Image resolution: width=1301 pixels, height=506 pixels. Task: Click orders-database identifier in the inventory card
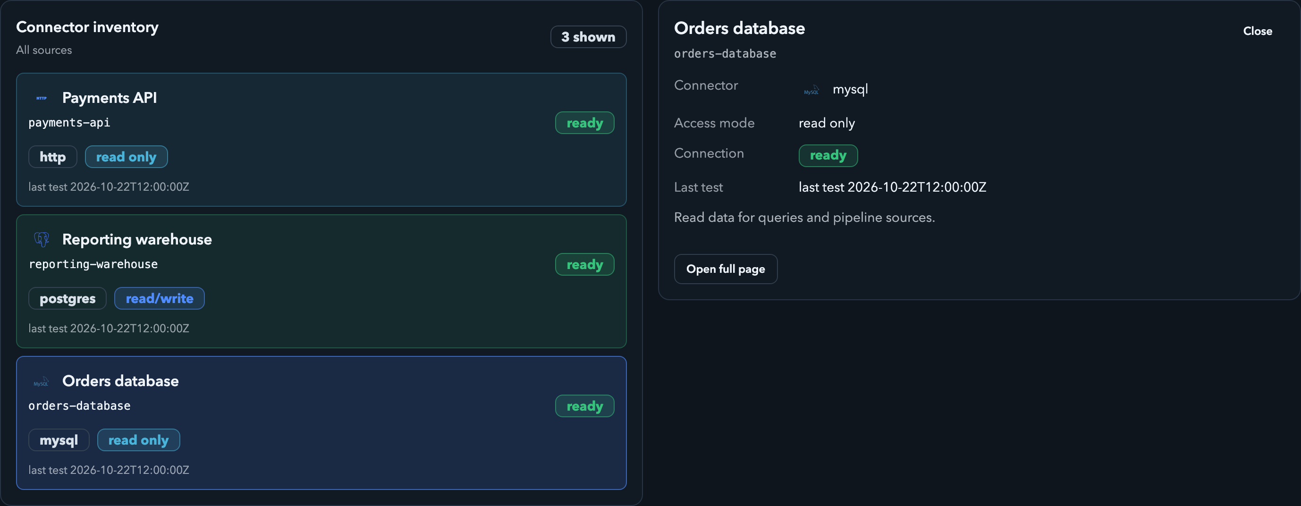(79, 405)
